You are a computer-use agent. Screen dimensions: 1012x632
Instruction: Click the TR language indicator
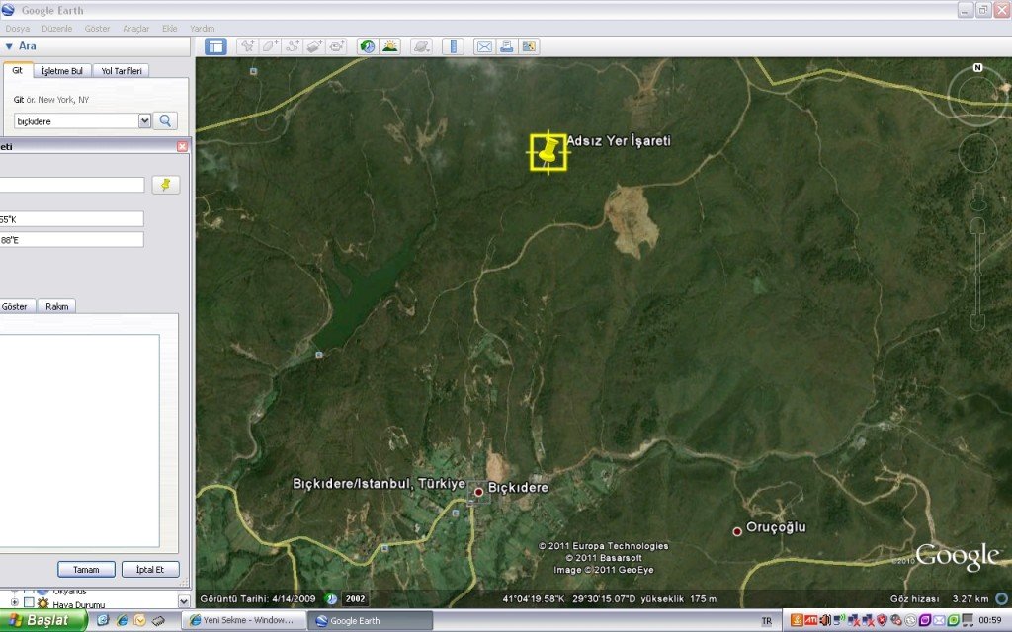pyautogui.click(x=766, y=621)
